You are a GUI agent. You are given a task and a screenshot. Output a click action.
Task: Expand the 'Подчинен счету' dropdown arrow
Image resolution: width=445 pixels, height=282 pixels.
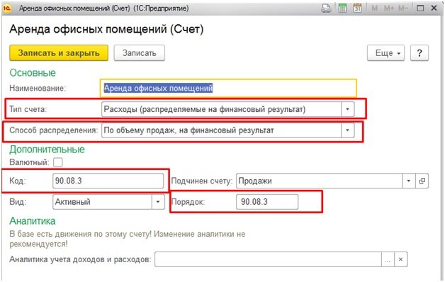click(x=409, y=181)
